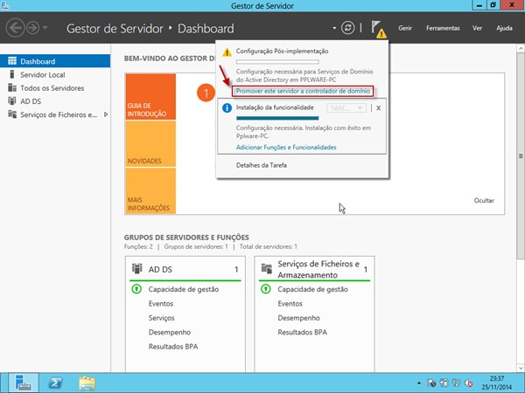The width and height of the screenshot is (525, 393).
Task: Click the network tray icon
Action: 456,383
